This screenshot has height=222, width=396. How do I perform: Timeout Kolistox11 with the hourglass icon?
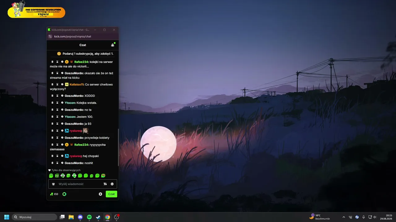point(57,84)
